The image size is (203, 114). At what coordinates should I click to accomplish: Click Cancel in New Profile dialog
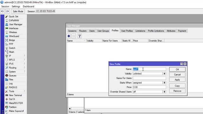tap(177, 75)
